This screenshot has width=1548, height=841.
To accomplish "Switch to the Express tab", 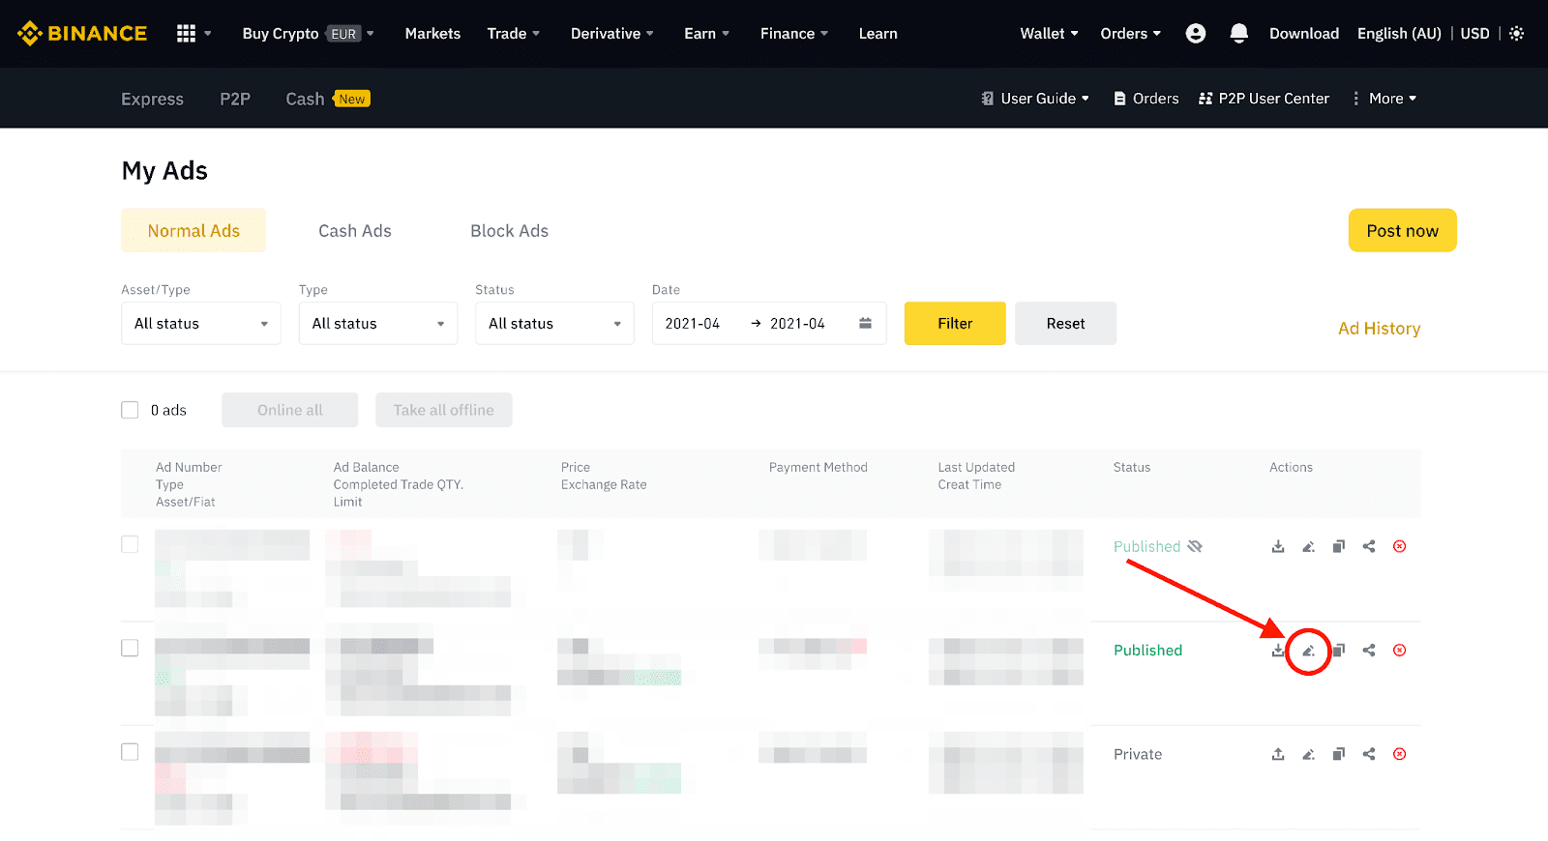I will [x=152, y=99].
